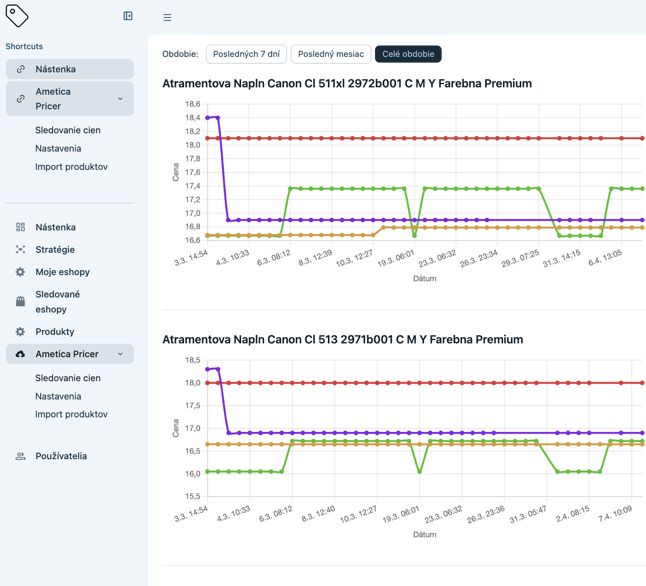Click the cloud icon of Ametica Pricer
Screen dimensions: 646x586
pos(20,354)
